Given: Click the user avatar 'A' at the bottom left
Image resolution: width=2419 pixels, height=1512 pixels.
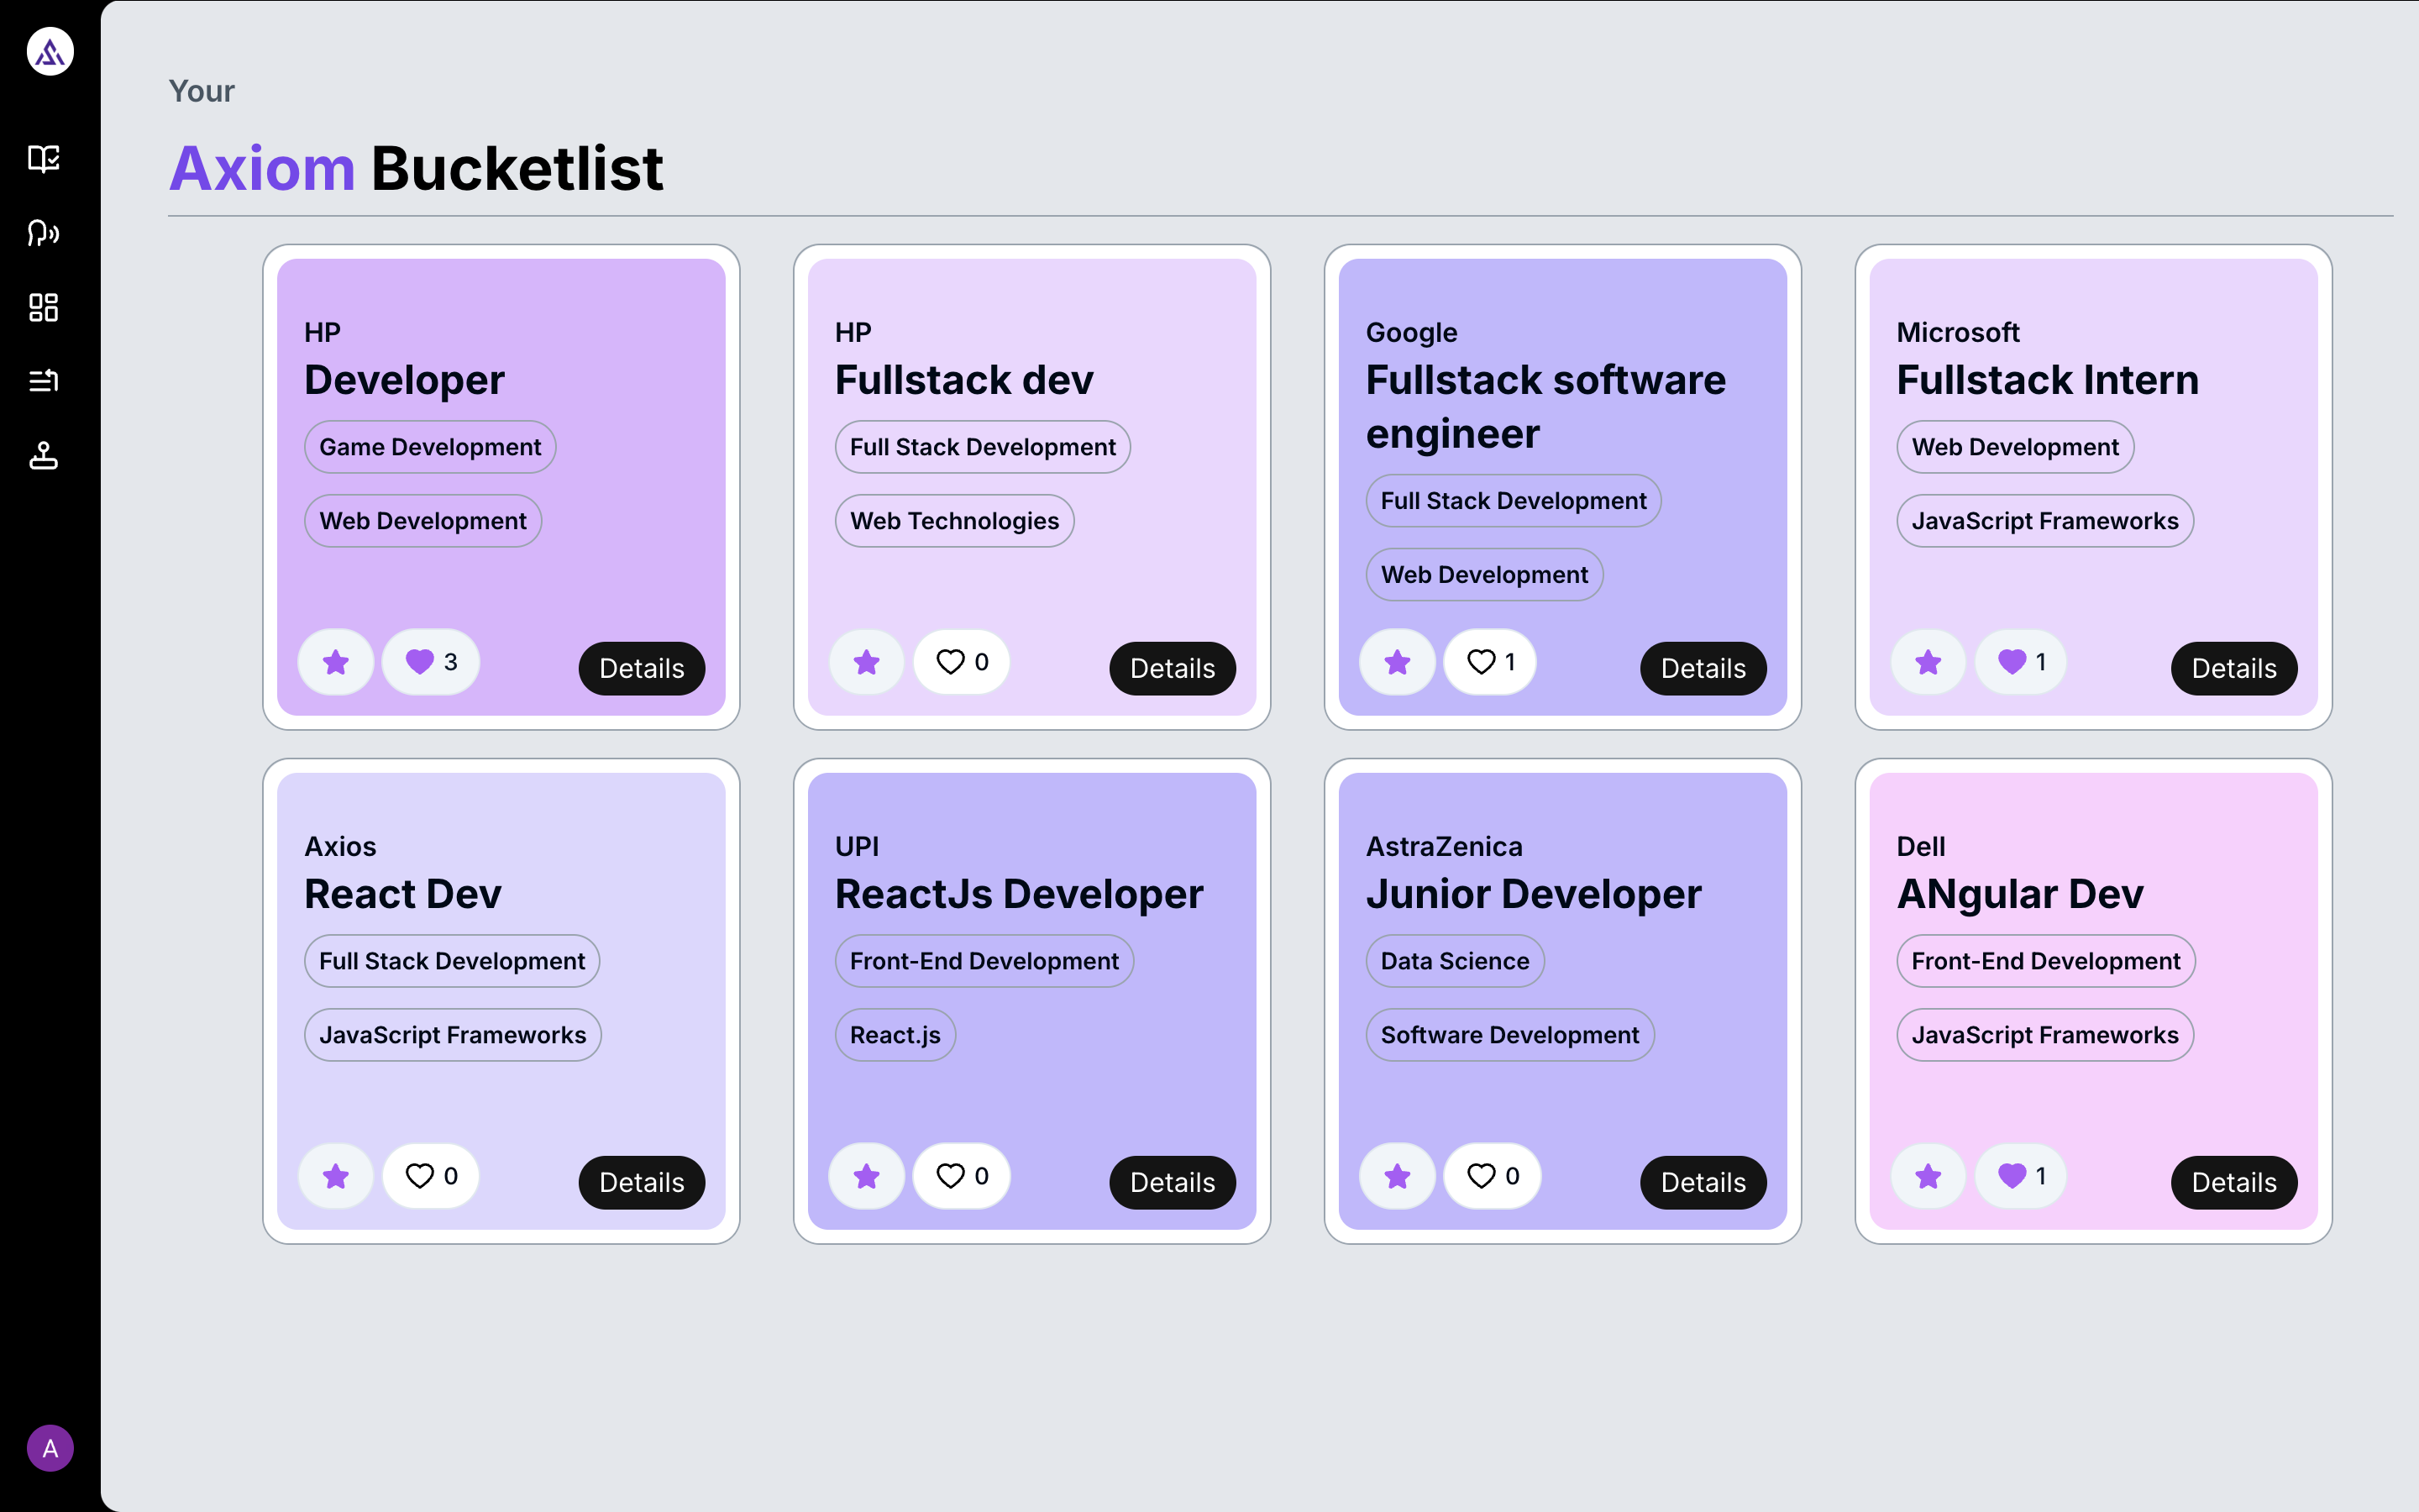Looking at the screenshot, I should coord(50,1447).
